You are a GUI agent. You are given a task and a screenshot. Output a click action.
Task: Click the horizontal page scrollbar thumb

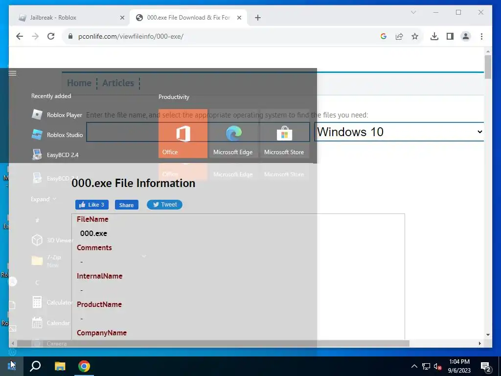point(213,343)
